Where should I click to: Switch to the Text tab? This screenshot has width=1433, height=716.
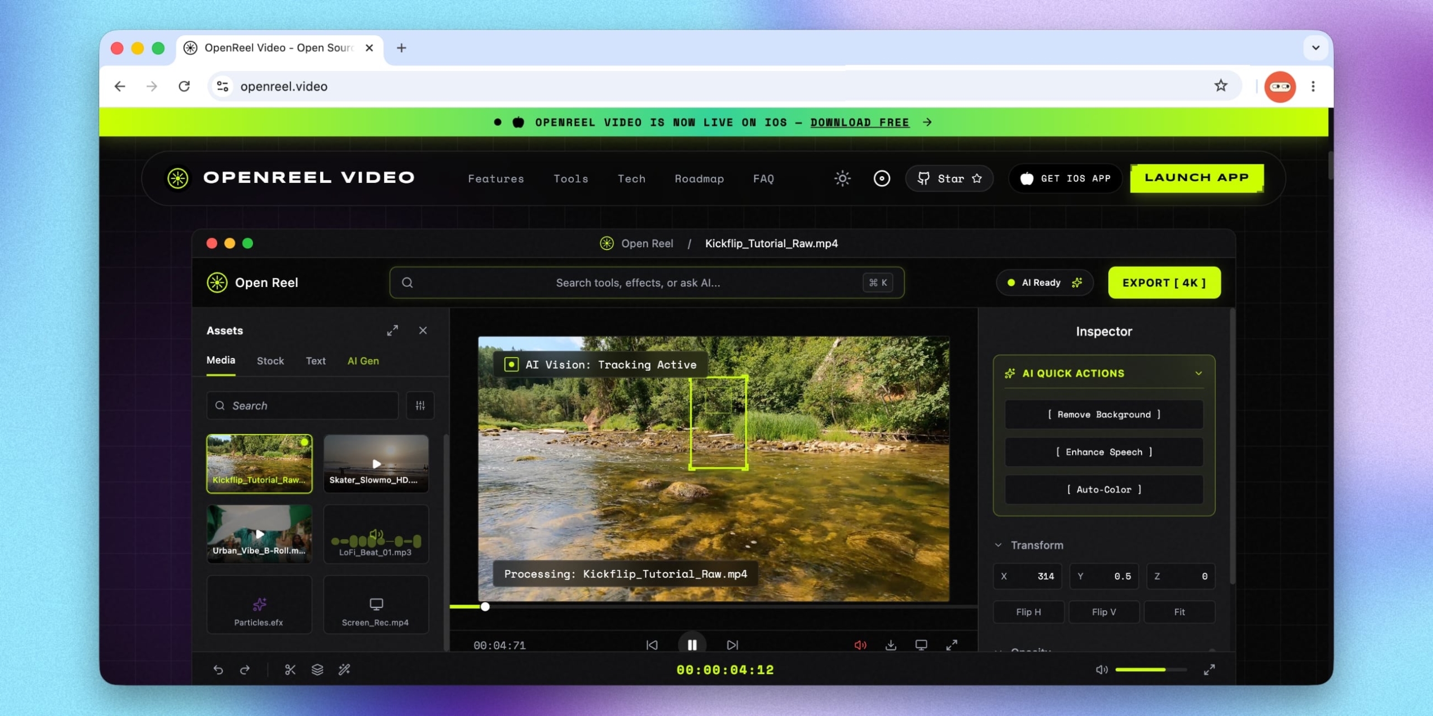(x=316, y=361)
